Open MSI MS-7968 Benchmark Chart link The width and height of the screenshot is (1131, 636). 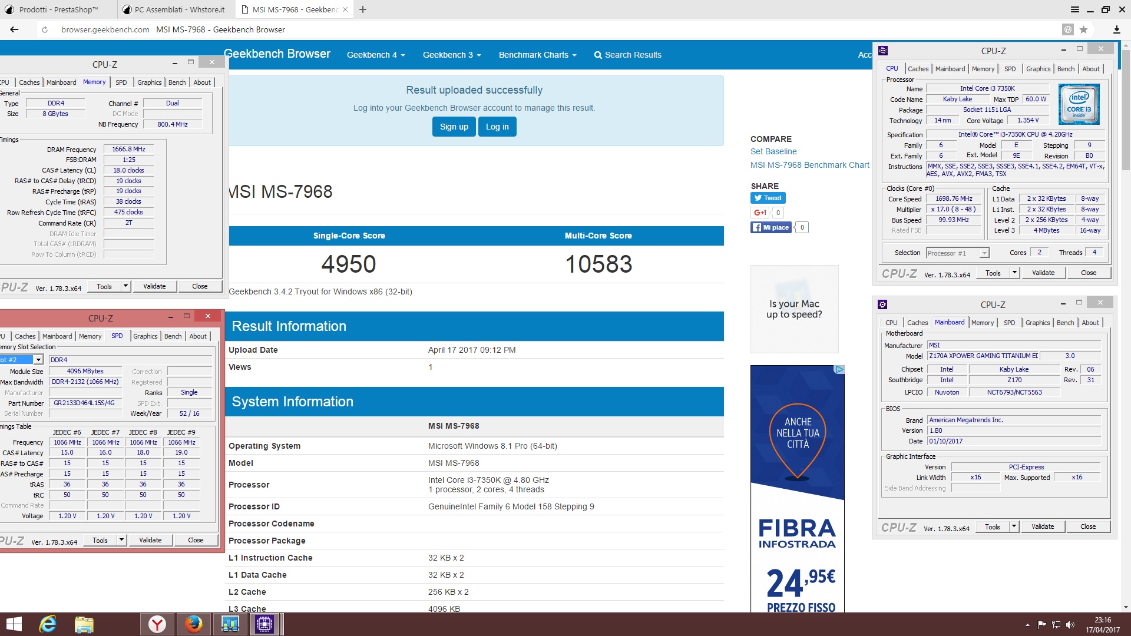[x=809, y=165]
